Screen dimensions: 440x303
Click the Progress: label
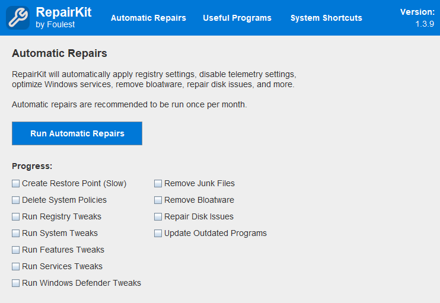[x=32, y=166]
